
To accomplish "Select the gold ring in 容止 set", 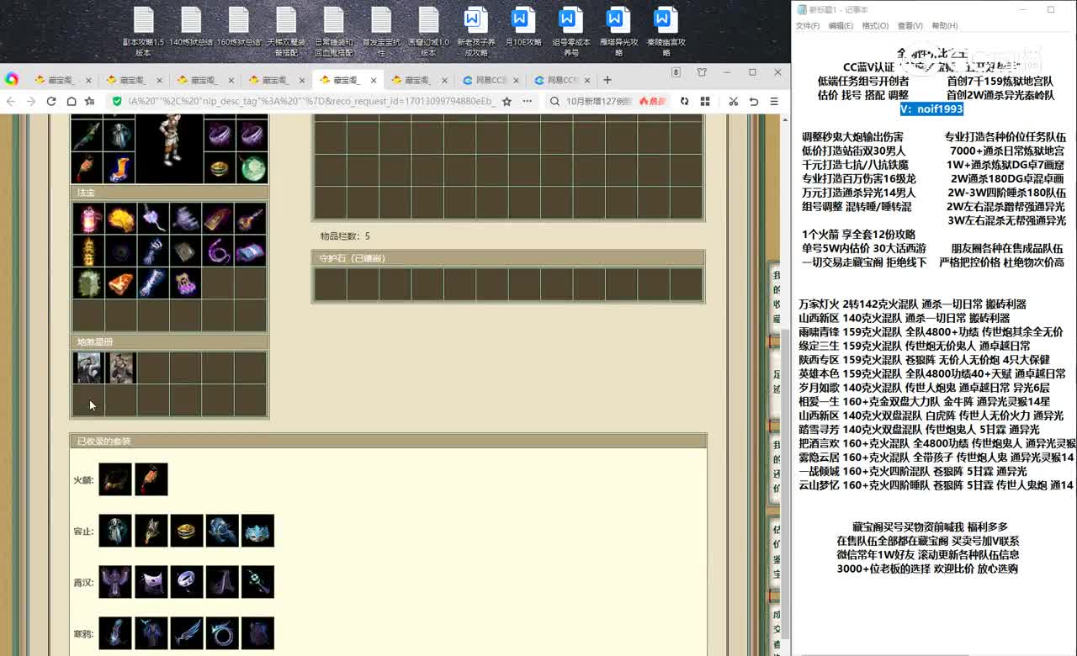I will pyautogui.click(x=187, y=531).
